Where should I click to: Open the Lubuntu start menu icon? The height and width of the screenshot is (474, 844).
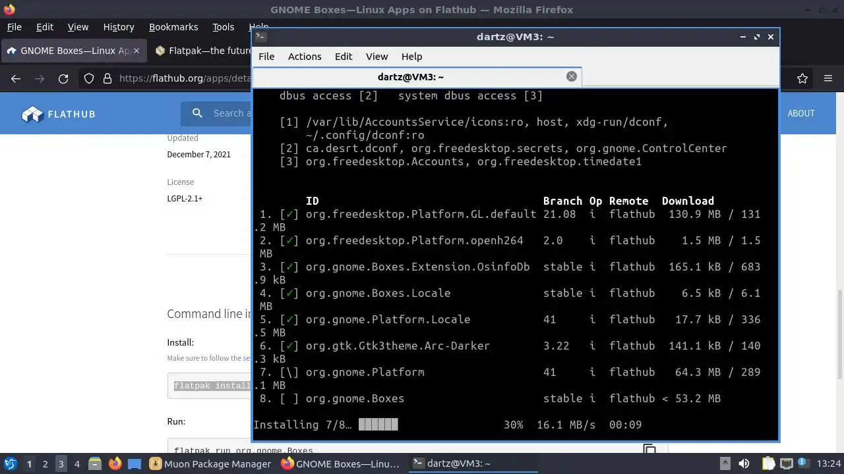point(11,463)
